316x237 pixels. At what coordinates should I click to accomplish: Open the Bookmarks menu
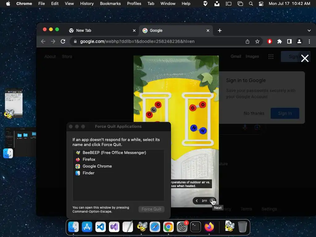110,3
